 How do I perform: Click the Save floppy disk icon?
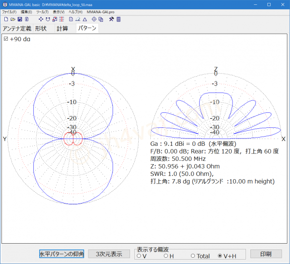pos(20,19)
